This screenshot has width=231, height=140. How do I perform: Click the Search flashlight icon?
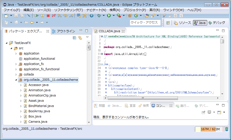point(153,15)
